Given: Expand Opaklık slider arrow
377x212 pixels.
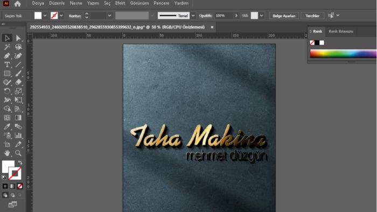Looking at the screenshot, I should click(236, 16).
